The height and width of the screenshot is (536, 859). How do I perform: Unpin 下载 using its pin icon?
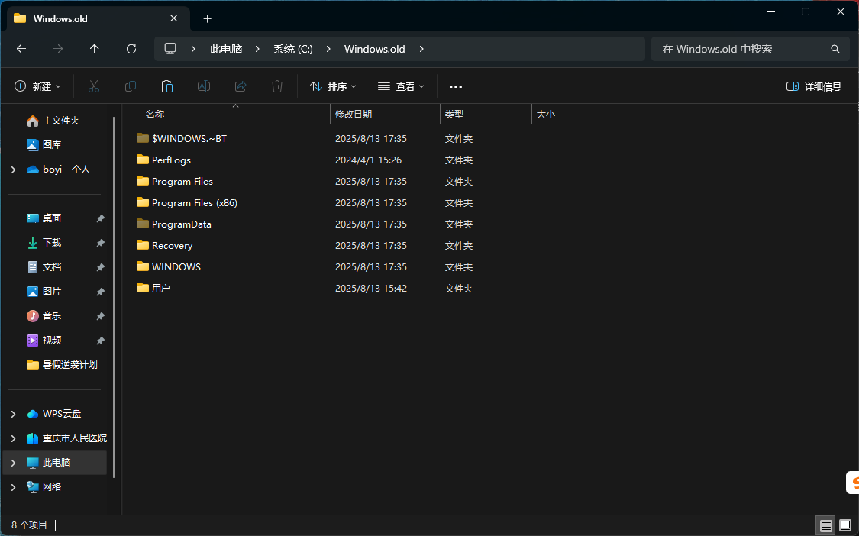(x=100, y=243)
